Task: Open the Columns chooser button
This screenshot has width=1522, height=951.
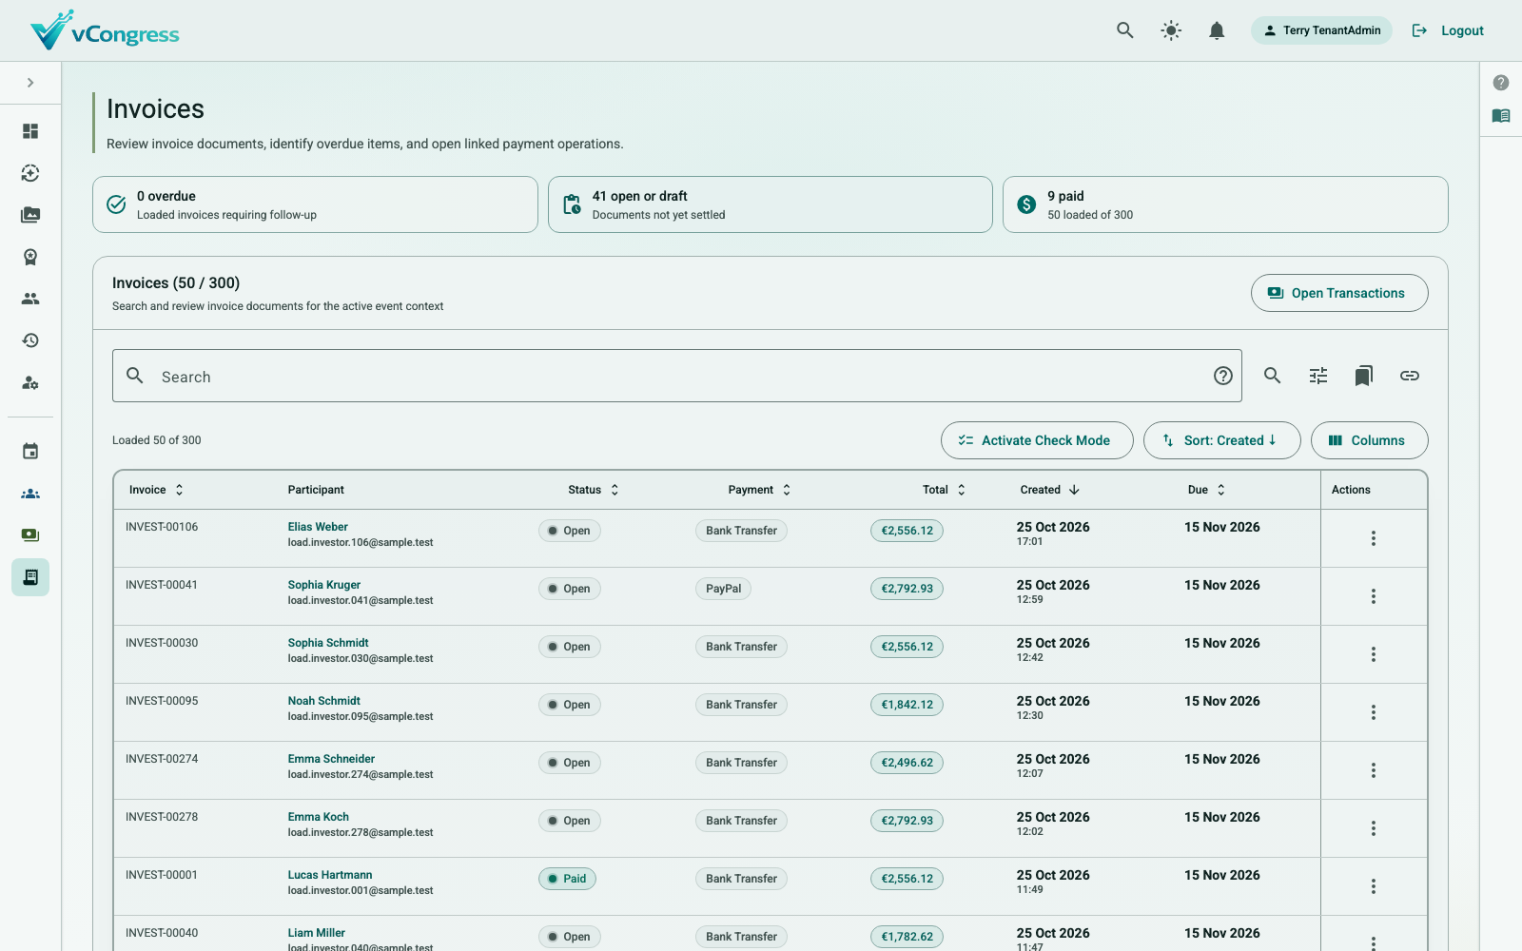Action: click(x=1370, y=440)
